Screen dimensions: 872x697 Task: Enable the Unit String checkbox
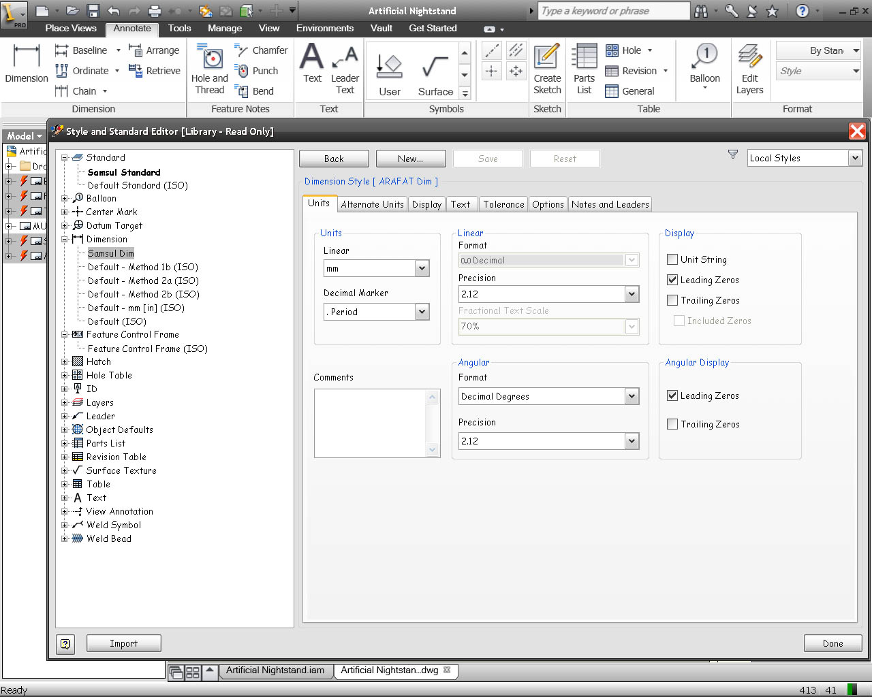tap(672, 259)
